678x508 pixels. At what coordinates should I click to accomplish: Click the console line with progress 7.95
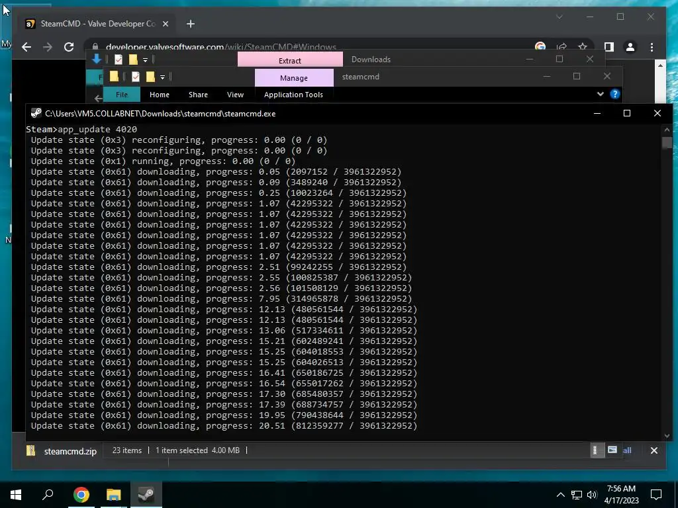tap(221, 299)
